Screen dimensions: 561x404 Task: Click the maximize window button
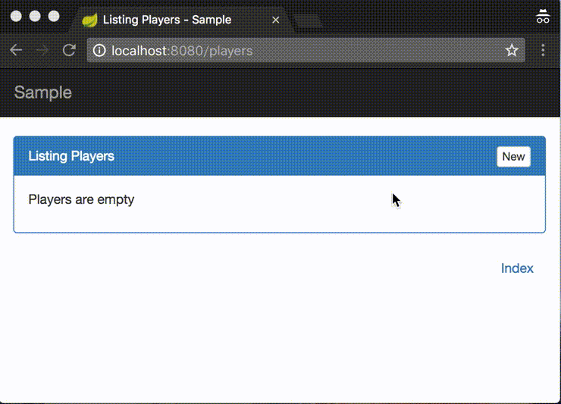coord(54,16)
